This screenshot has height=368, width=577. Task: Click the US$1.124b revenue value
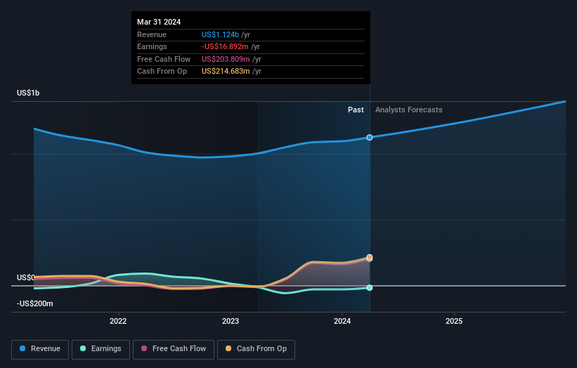(220, 34)
